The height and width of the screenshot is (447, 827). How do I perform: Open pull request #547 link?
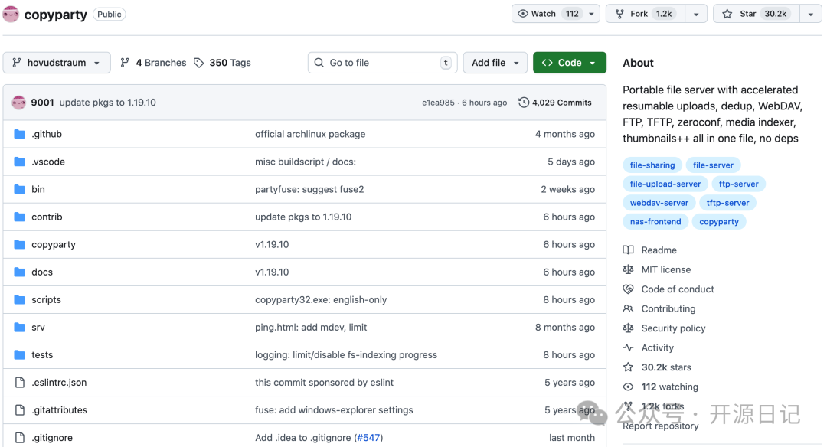(x=369, y=438)
